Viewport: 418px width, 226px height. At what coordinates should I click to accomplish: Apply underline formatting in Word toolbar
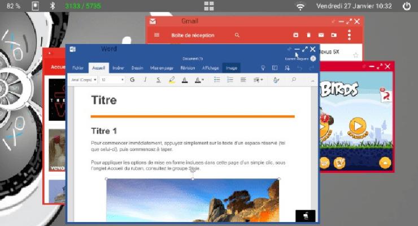(x=158, y=80)
